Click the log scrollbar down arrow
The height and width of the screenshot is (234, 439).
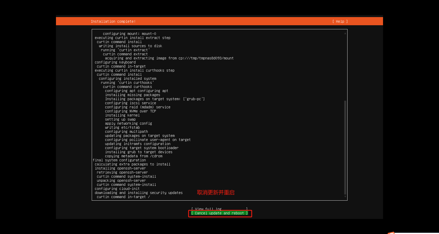345,197
